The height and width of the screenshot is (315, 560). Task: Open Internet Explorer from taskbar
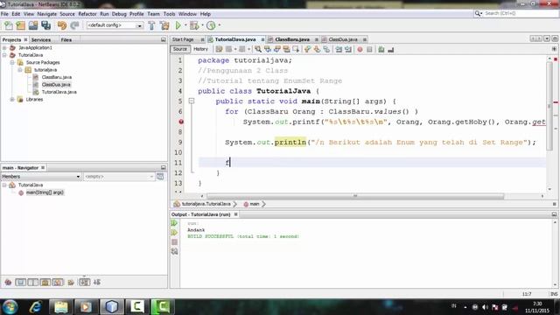point(35,307)
